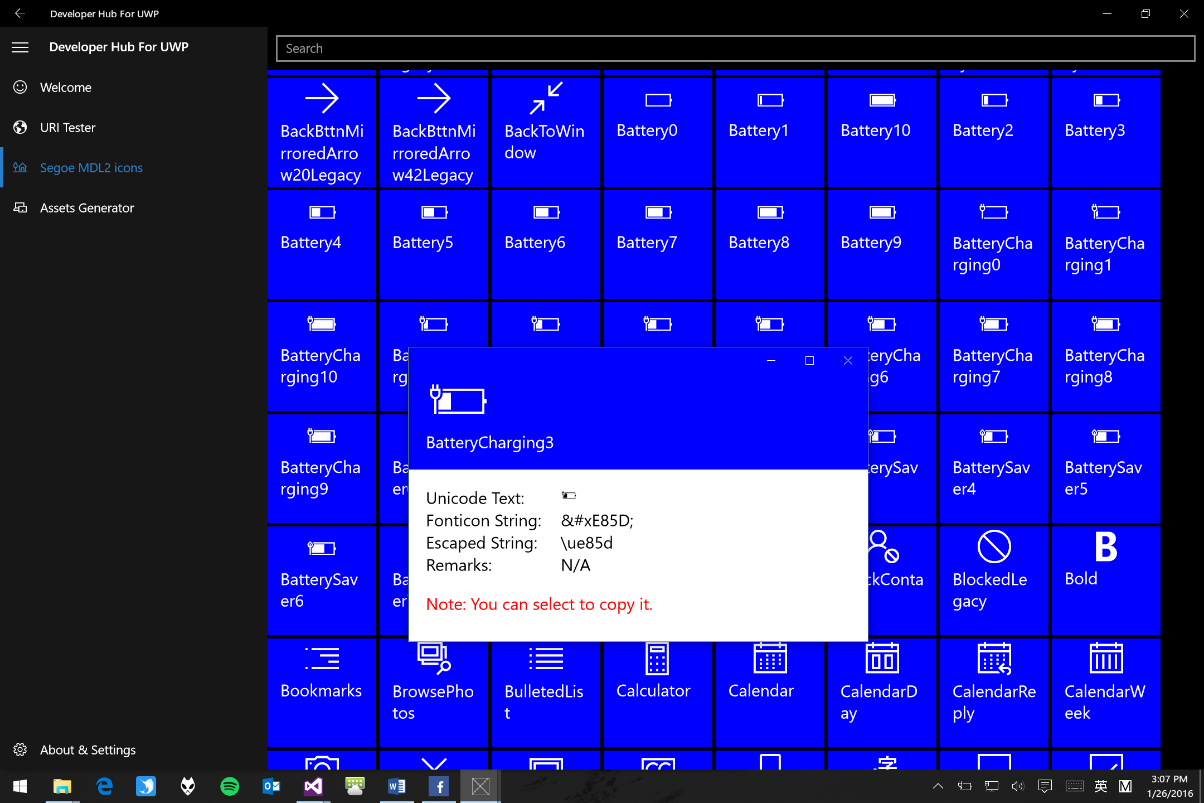Screen dimensions: 1204x803
Task: Select the Calculator icon tile
Action: (x=658, y=695)
